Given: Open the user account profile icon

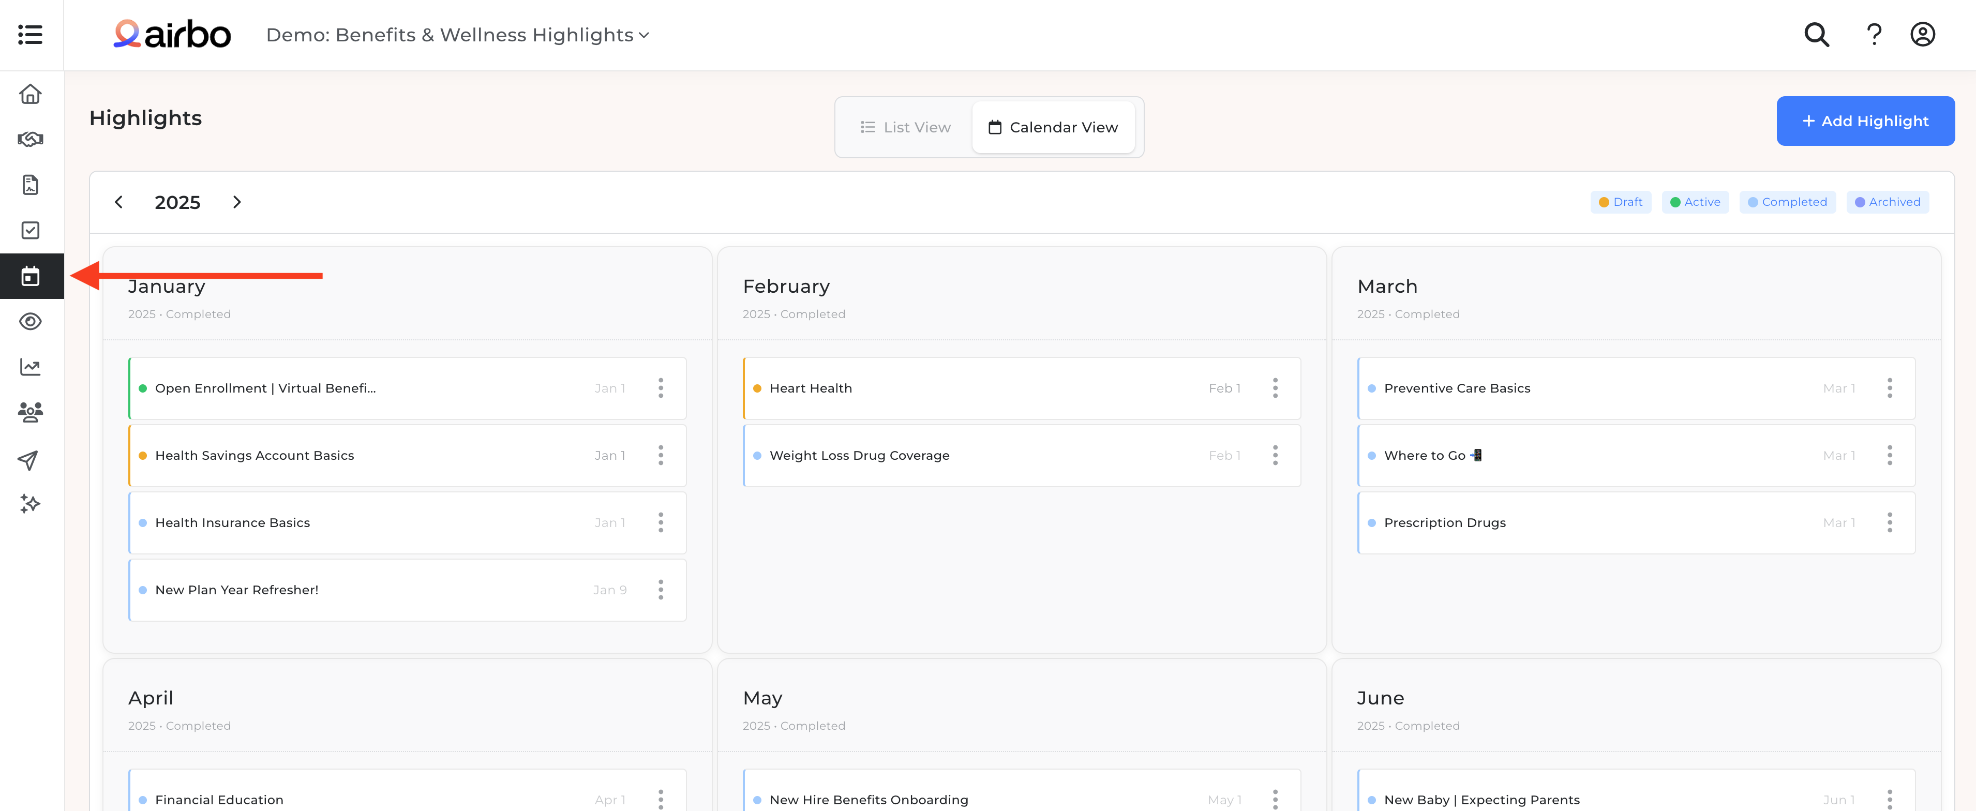Looking at the screenshot, I should pos(1922,35).
